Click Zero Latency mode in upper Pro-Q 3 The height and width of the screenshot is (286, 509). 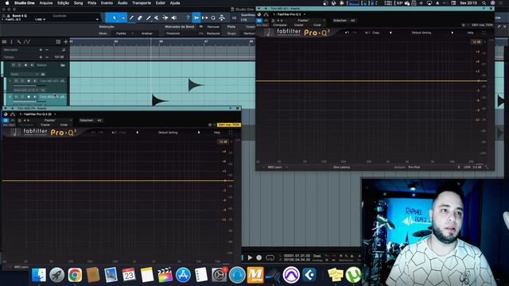[341, 168]
